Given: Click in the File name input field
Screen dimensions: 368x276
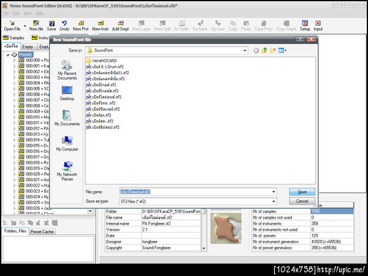Looking at the screenshot, I should pyautogui.click(x=196, y=192).
